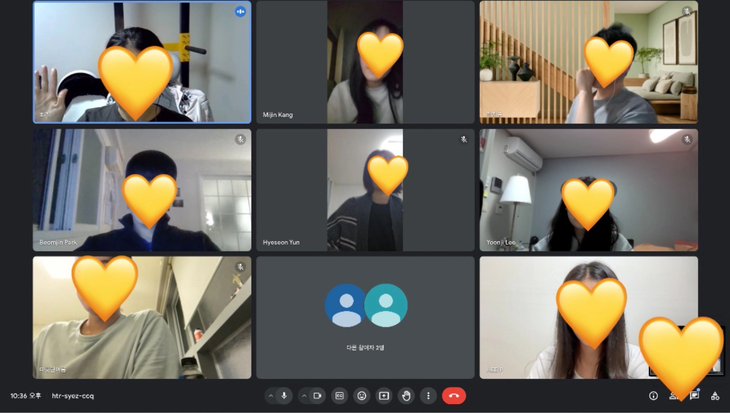Open the chat panel icon

[695, 396]
